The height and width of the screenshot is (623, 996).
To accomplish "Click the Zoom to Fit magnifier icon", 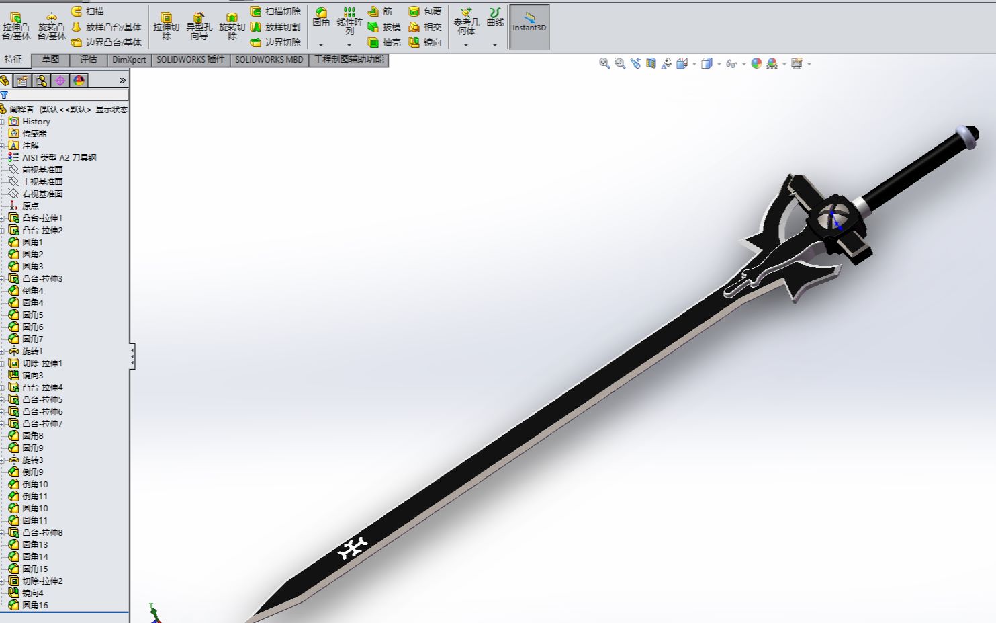I will point(604,63).
